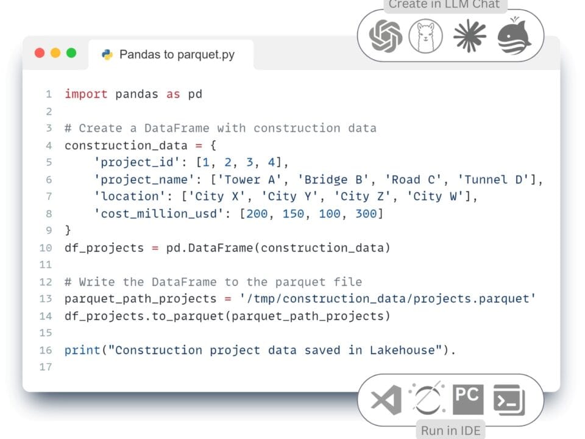Open the code in Claude

pyautogui.click(x=470, y=37)
